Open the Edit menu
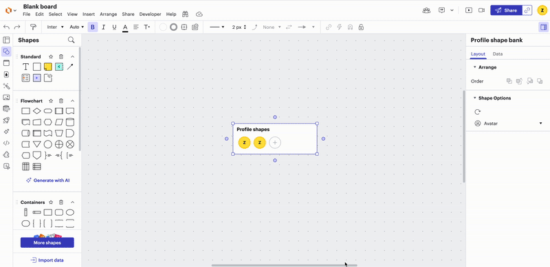Viewport: 550px width, 267px height. [x=39, y=14]
